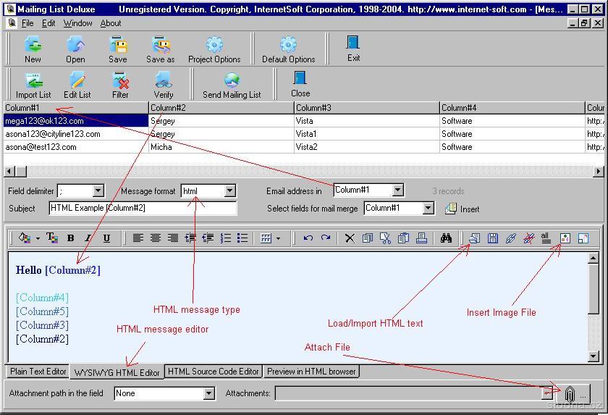This screenshot has height=415, width=608.
Task: Click the attach file paperclip icon
Action: 570,394
